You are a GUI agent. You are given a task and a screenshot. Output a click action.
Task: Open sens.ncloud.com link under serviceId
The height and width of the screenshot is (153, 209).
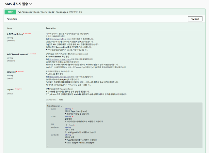click(59, 77)
